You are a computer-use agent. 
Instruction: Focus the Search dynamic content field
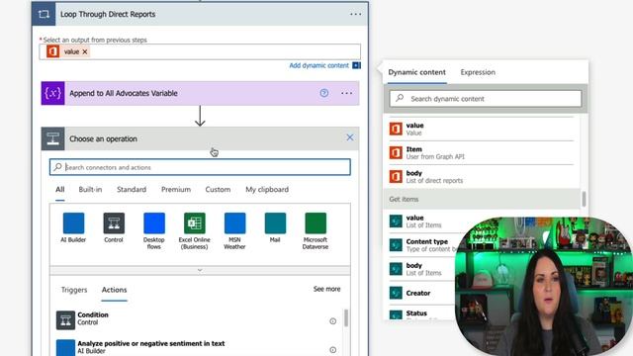(486, 99)
